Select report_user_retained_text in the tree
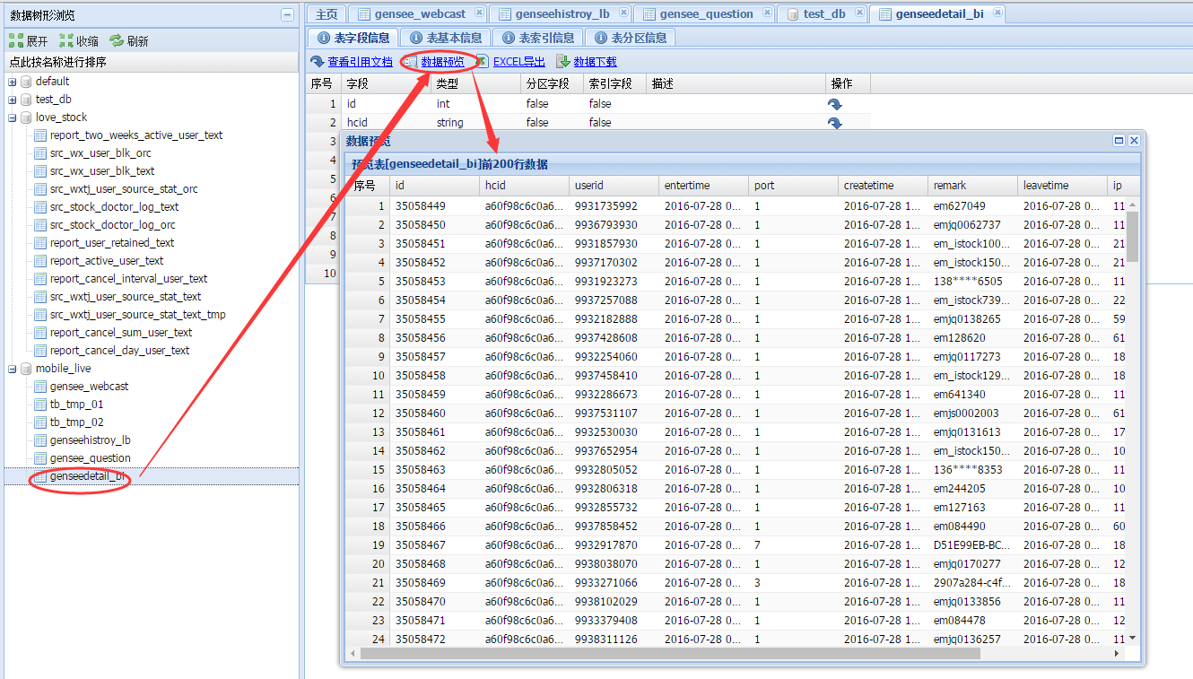1193x679 pixels. 112,243
